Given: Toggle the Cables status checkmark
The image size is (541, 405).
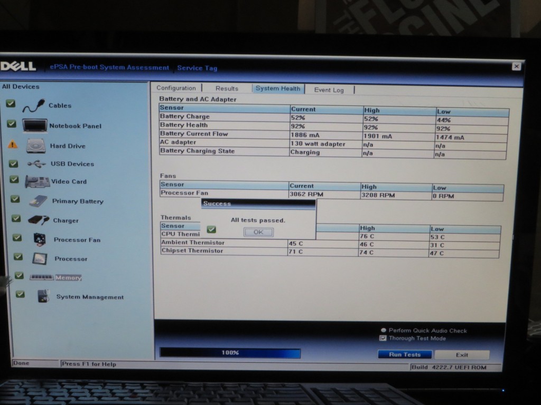Looking at the screenshot, I should tap(11, 103).
